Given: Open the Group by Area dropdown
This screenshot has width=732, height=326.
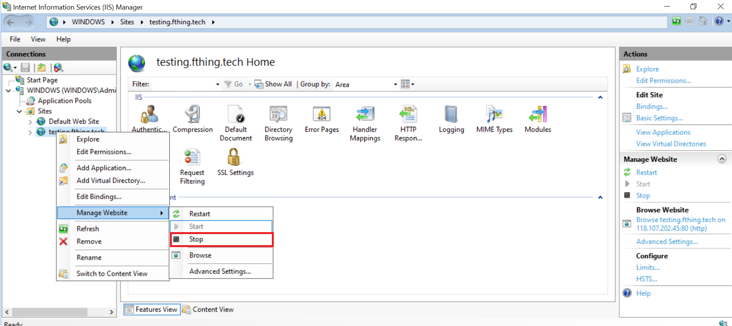Looking at the screenshot, I should 395,84.
